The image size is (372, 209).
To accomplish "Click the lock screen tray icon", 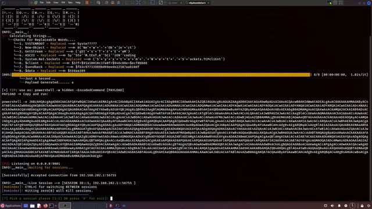I will pos(362,206).
